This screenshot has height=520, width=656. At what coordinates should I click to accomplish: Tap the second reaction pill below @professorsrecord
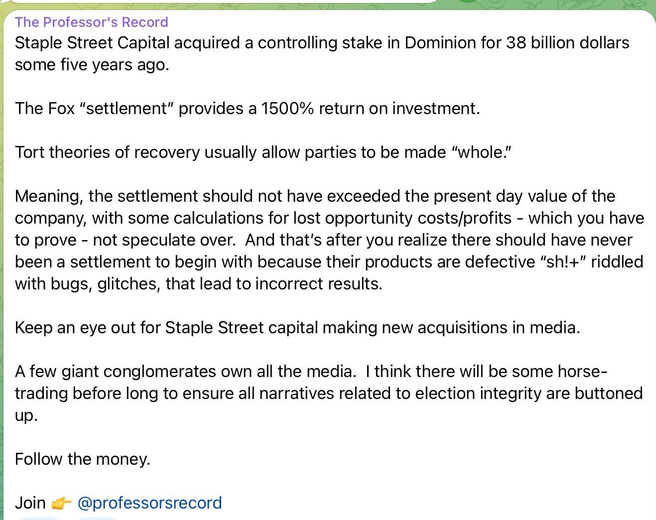(97, 518)
